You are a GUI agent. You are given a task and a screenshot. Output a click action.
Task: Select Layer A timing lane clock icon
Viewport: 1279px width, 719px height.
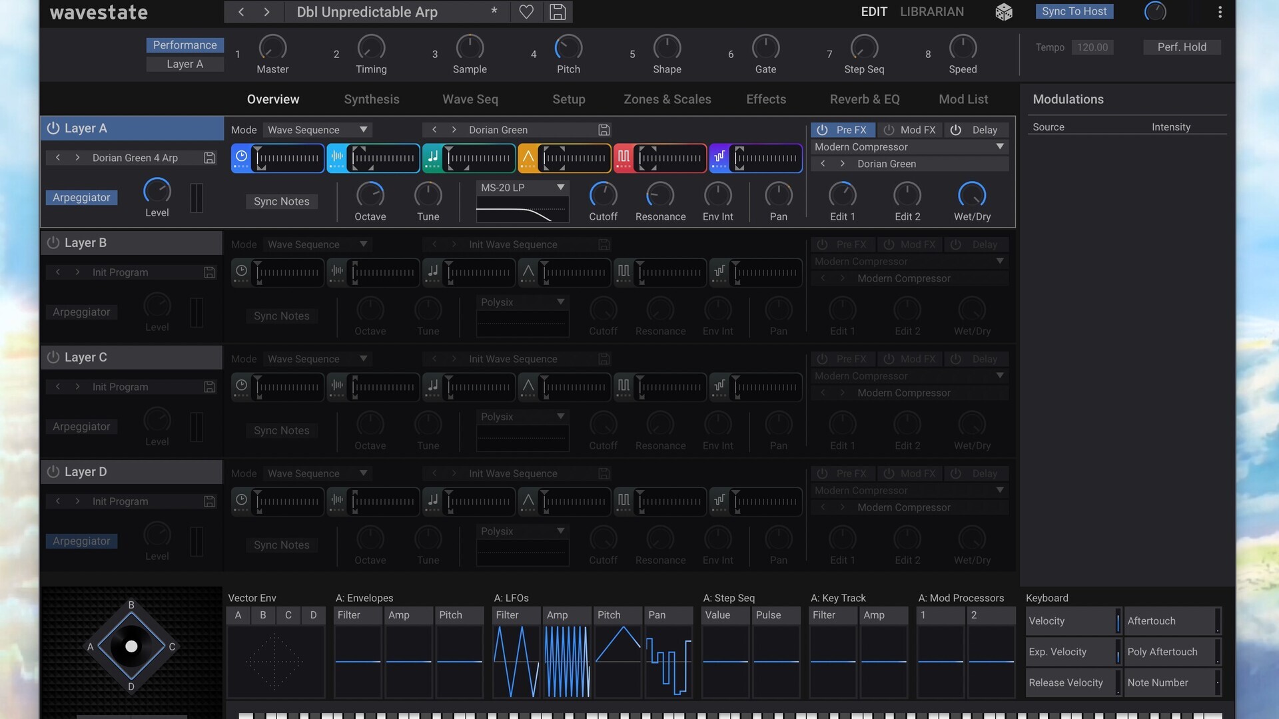(241, 157)
